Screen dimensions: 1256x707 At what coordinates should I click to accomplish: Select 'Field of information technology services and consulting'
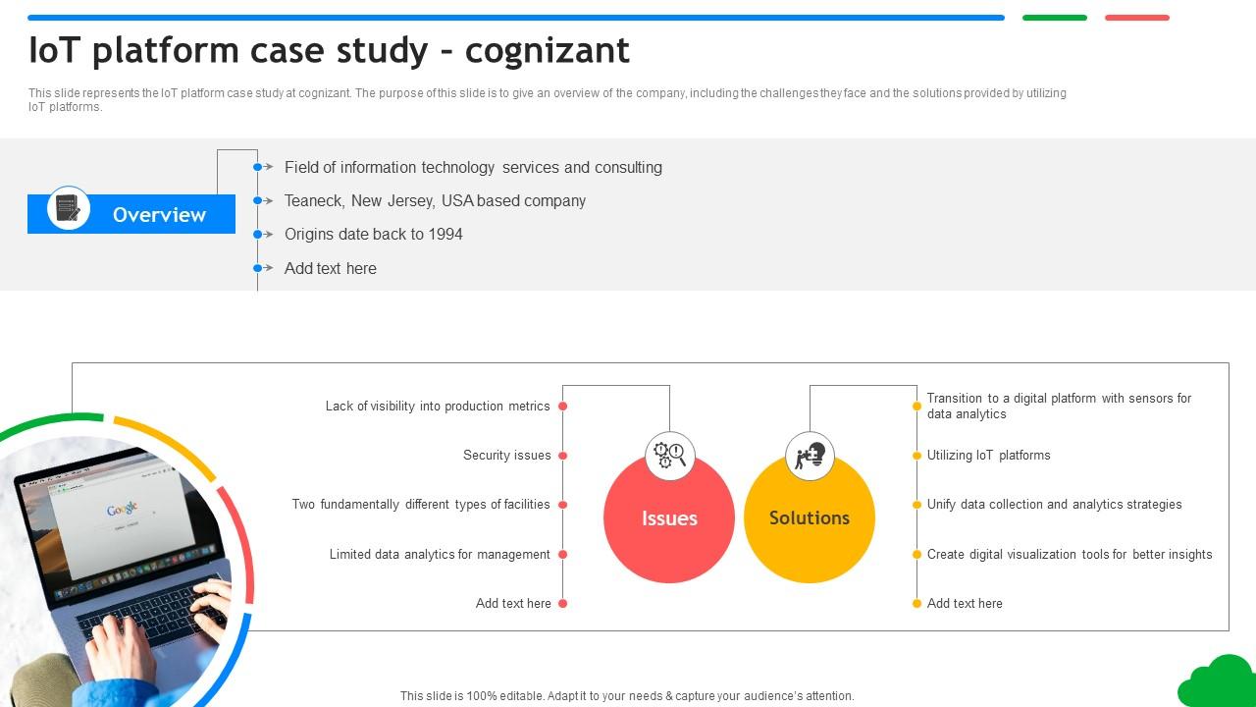pyautogui.click(x=473, y=168)
